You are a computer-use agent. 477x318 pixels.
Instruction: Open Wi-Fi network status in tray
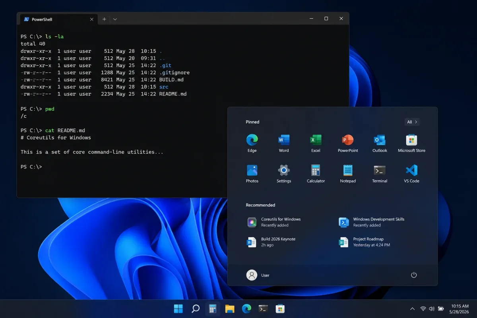coord(423,309)
